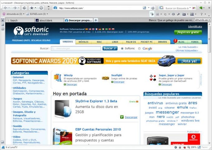Open the address bar dropdown arrow
212x150 pixels.
point(149,8)
